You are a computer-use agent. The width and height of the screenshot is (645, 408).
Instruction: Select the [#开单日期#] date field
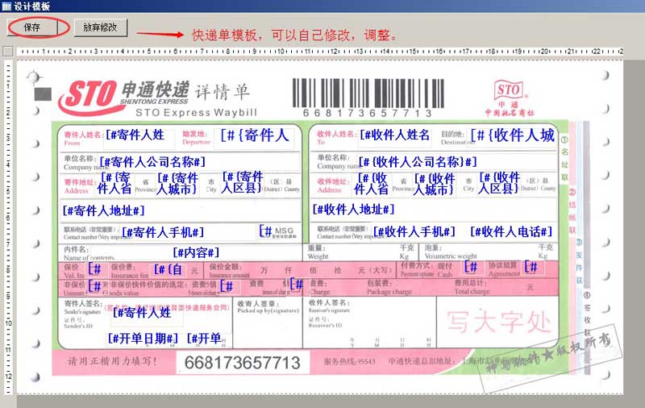pyautogui.click(x=144, y=339)
